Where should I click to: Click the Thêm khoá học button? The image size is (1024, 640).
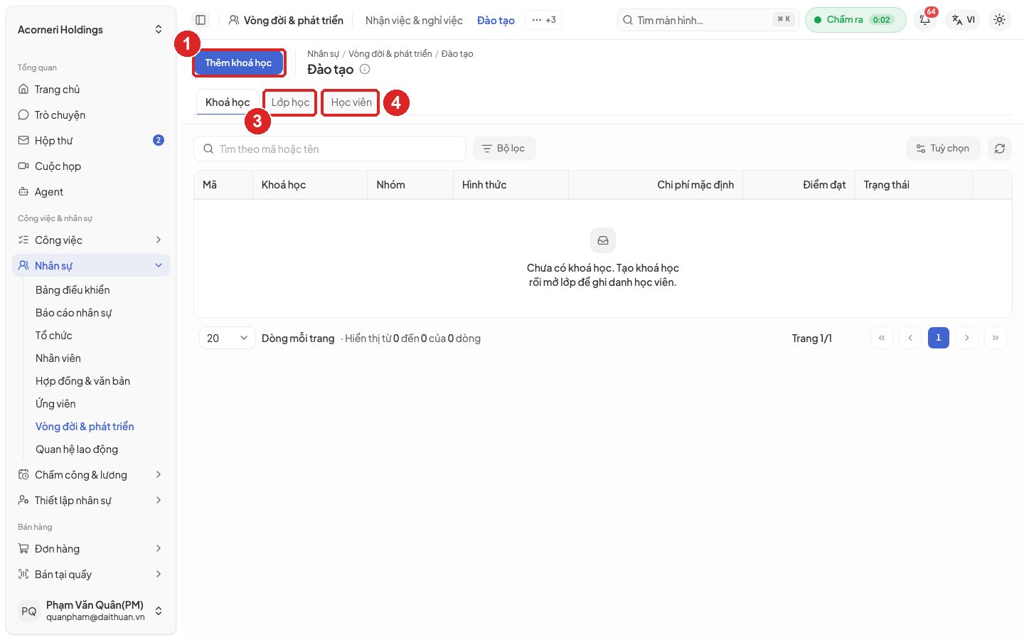(x=238, y=63)
